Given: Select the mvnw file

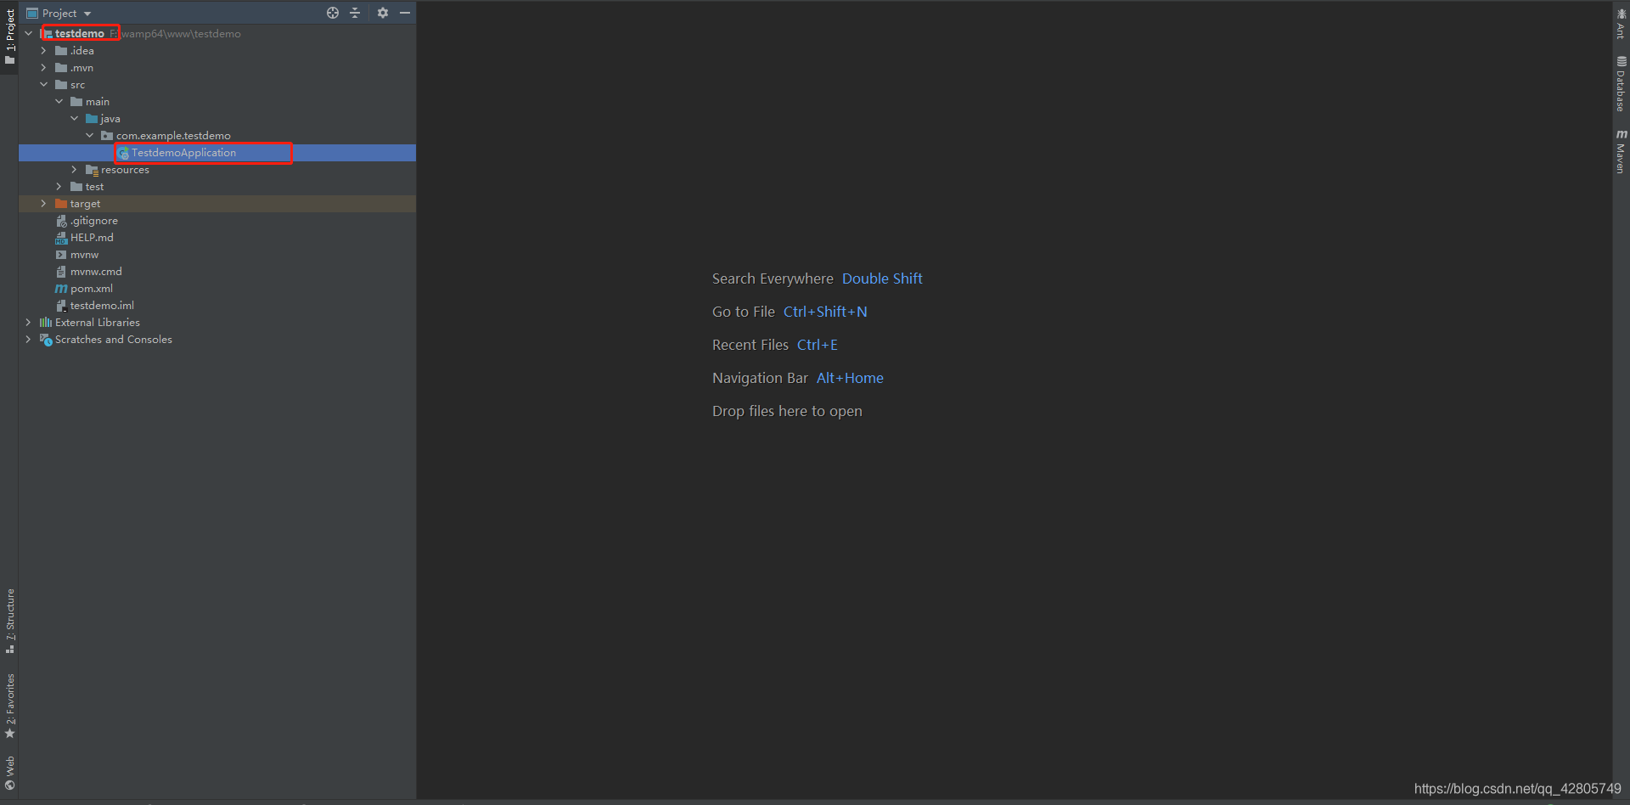Looking at the screenshot, I should [217, 254].
